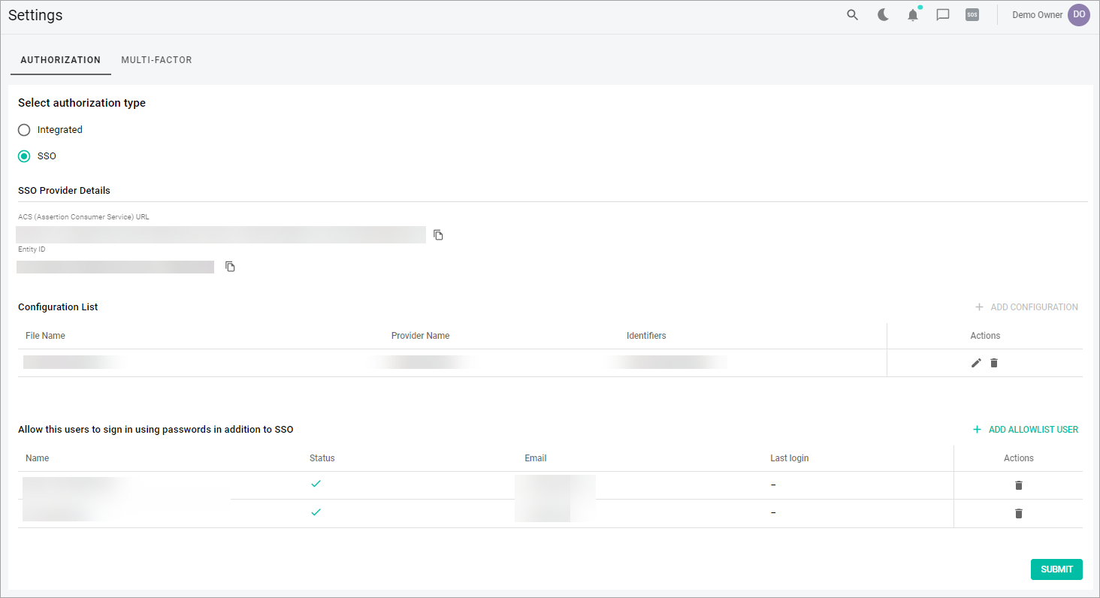Click the ACS URL field

tap(221, 234)
